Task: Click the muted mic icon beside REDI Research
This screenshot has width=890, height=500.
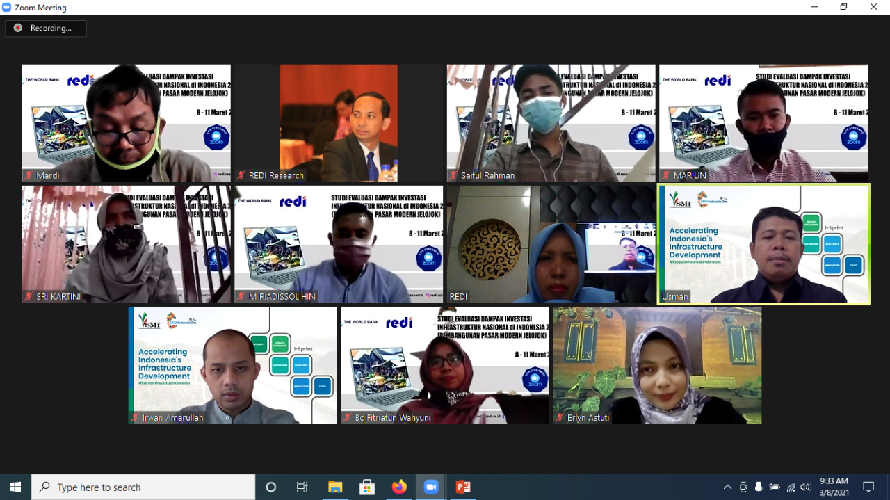Action: click(x=241, y=175)
